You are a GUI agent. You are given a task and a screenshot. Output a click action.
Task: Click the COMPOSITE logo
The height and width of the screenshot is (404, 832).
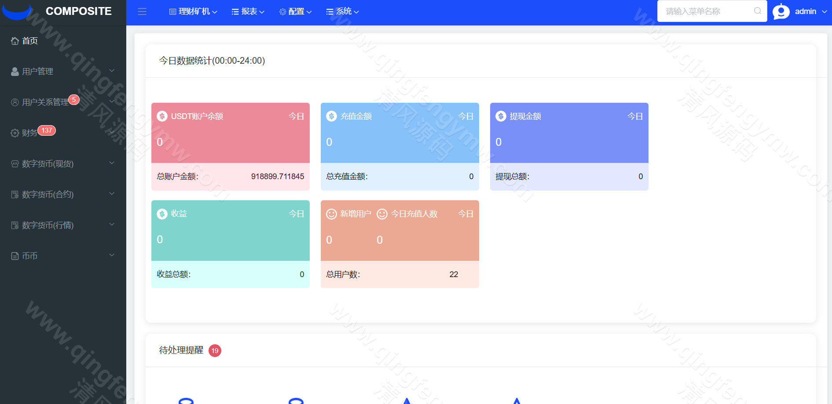pyautogui.click(x=78, y=11)
